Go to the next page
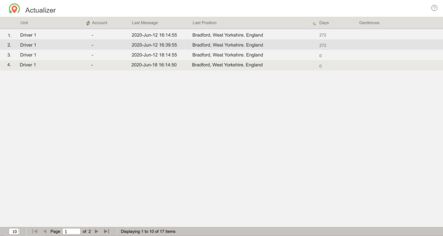This screenshot has height=236, width=443. click(97, 232)
